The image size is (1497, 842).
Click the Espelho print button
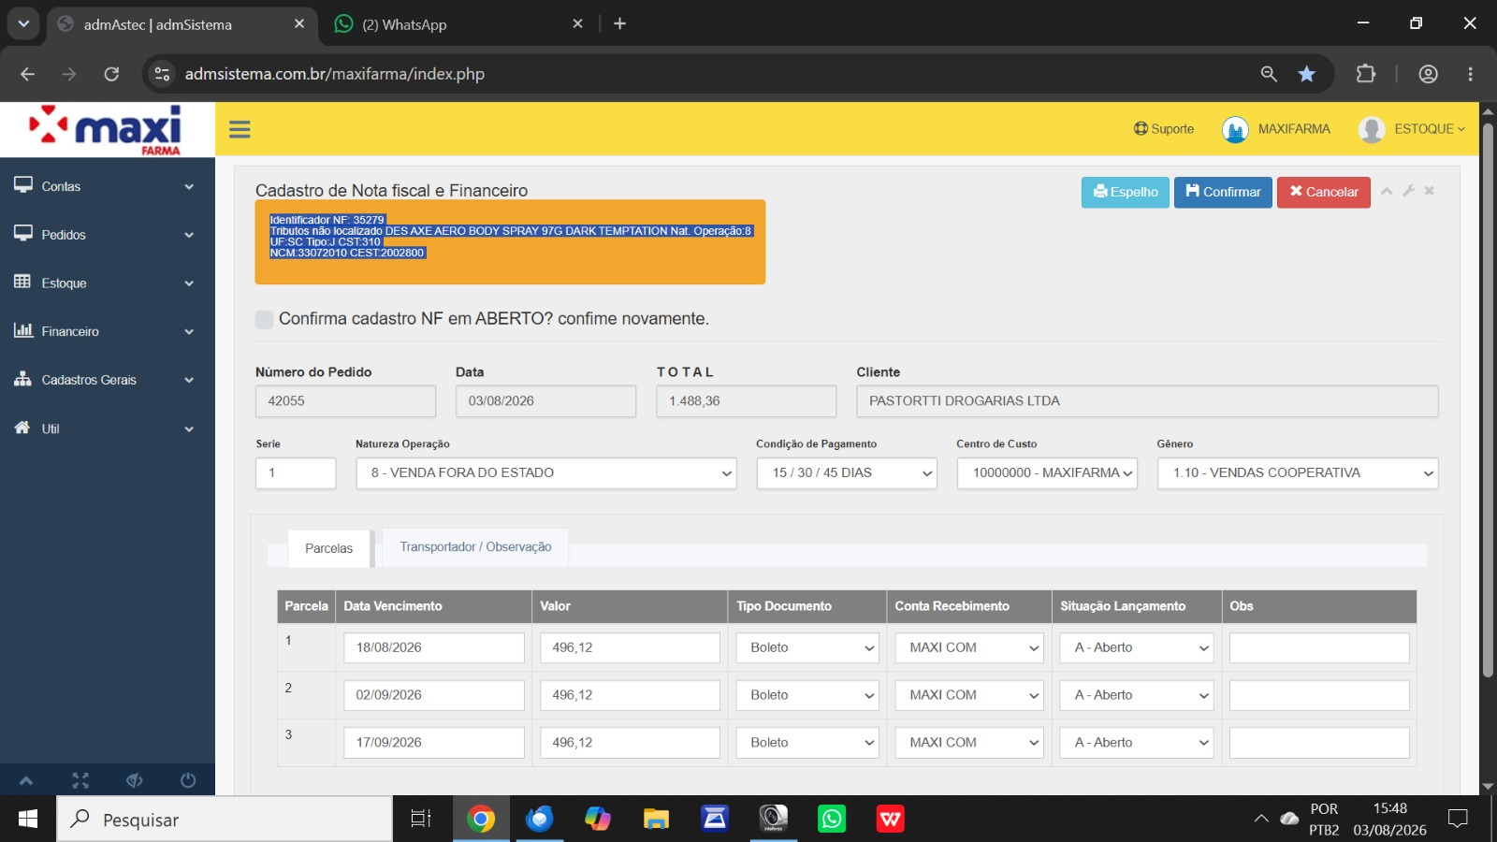tap(1126, 192)
